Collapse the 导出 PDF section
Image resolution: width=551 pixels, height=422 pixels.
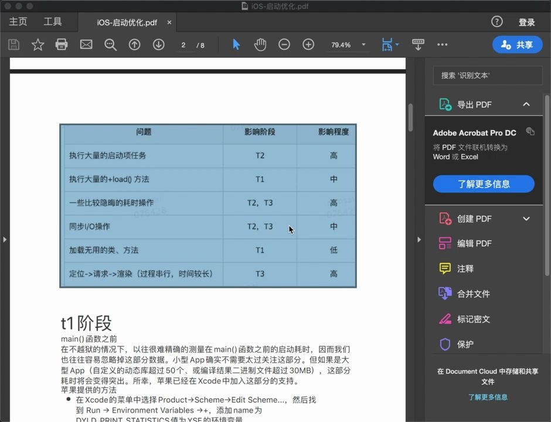[x=526, y=104]
